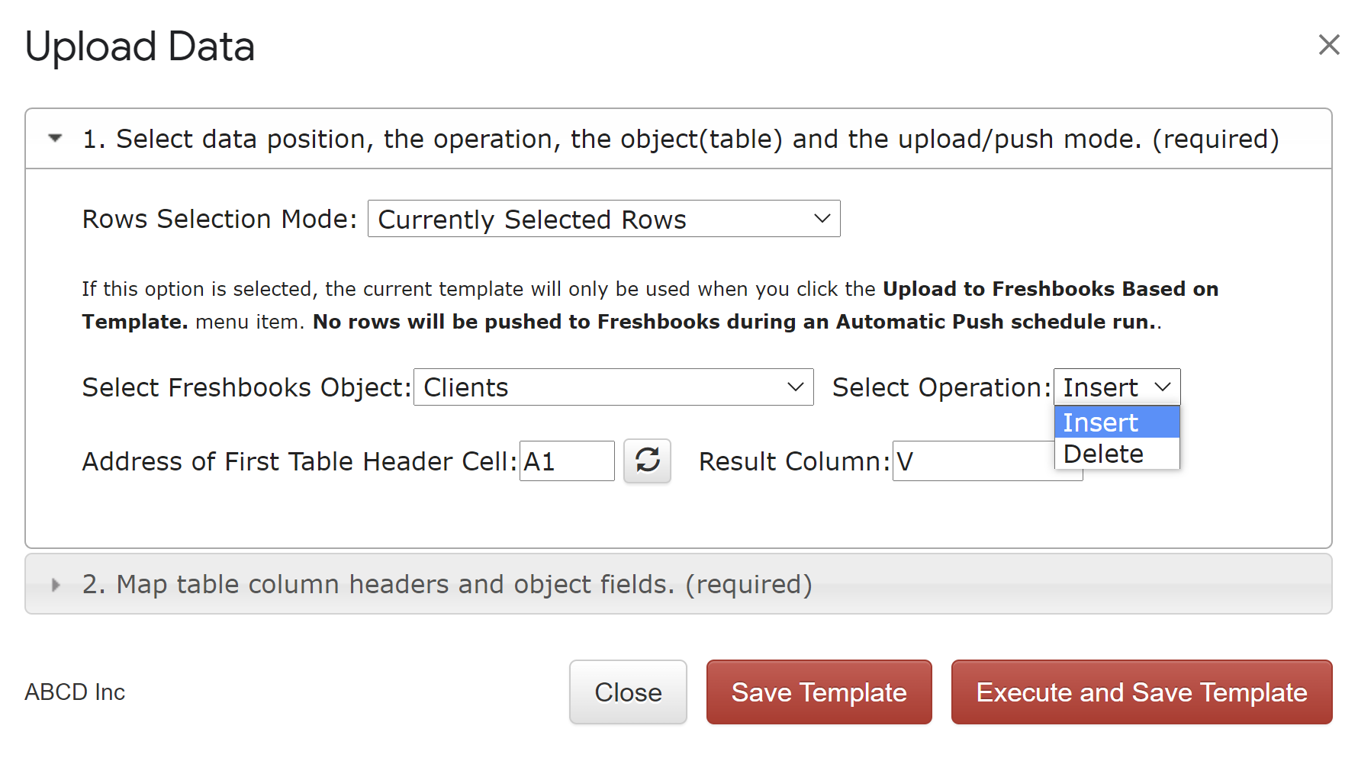Click the chevron arrow of Rows Selection Mode
This screenshot has width=1358, height=764.
click(x=822, y=219)
